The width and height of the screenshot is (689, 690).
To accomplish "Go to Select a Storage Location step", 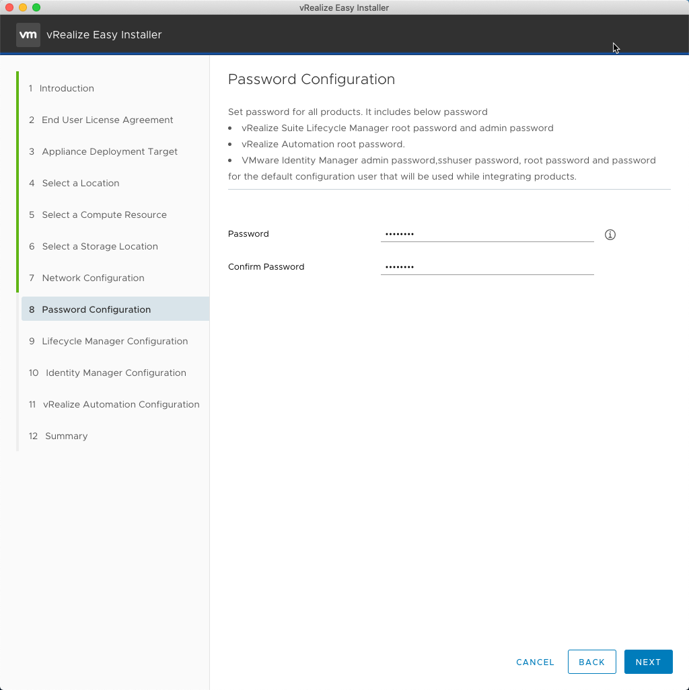I will click(x=100, y=246).
